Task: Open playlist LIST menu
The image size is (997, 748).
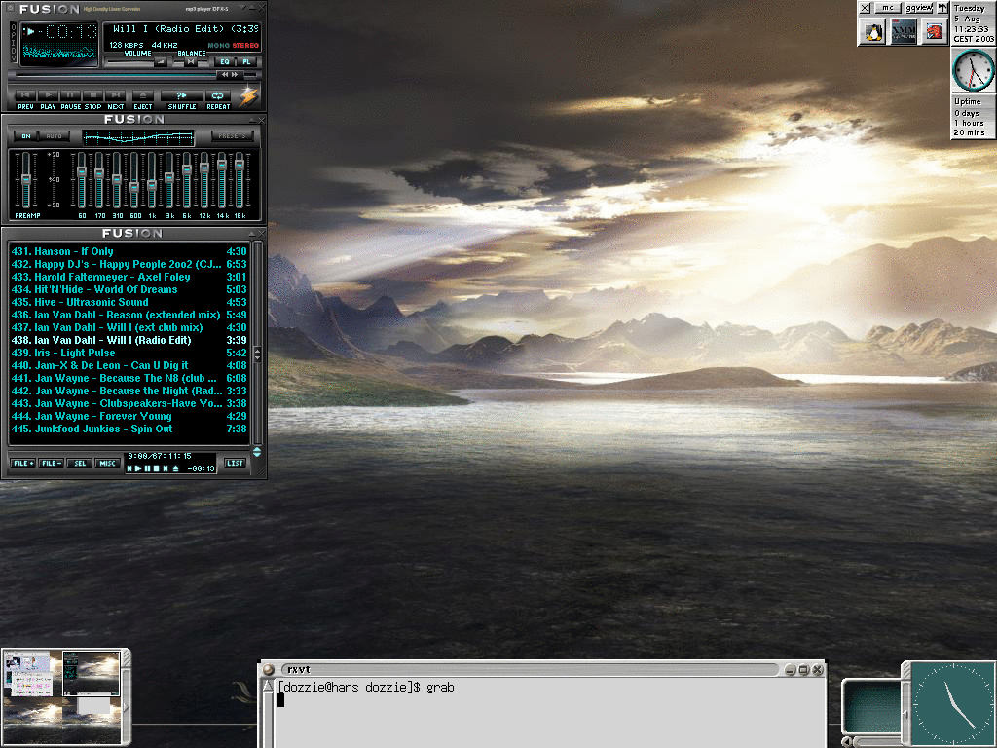Action: [236, 463]
